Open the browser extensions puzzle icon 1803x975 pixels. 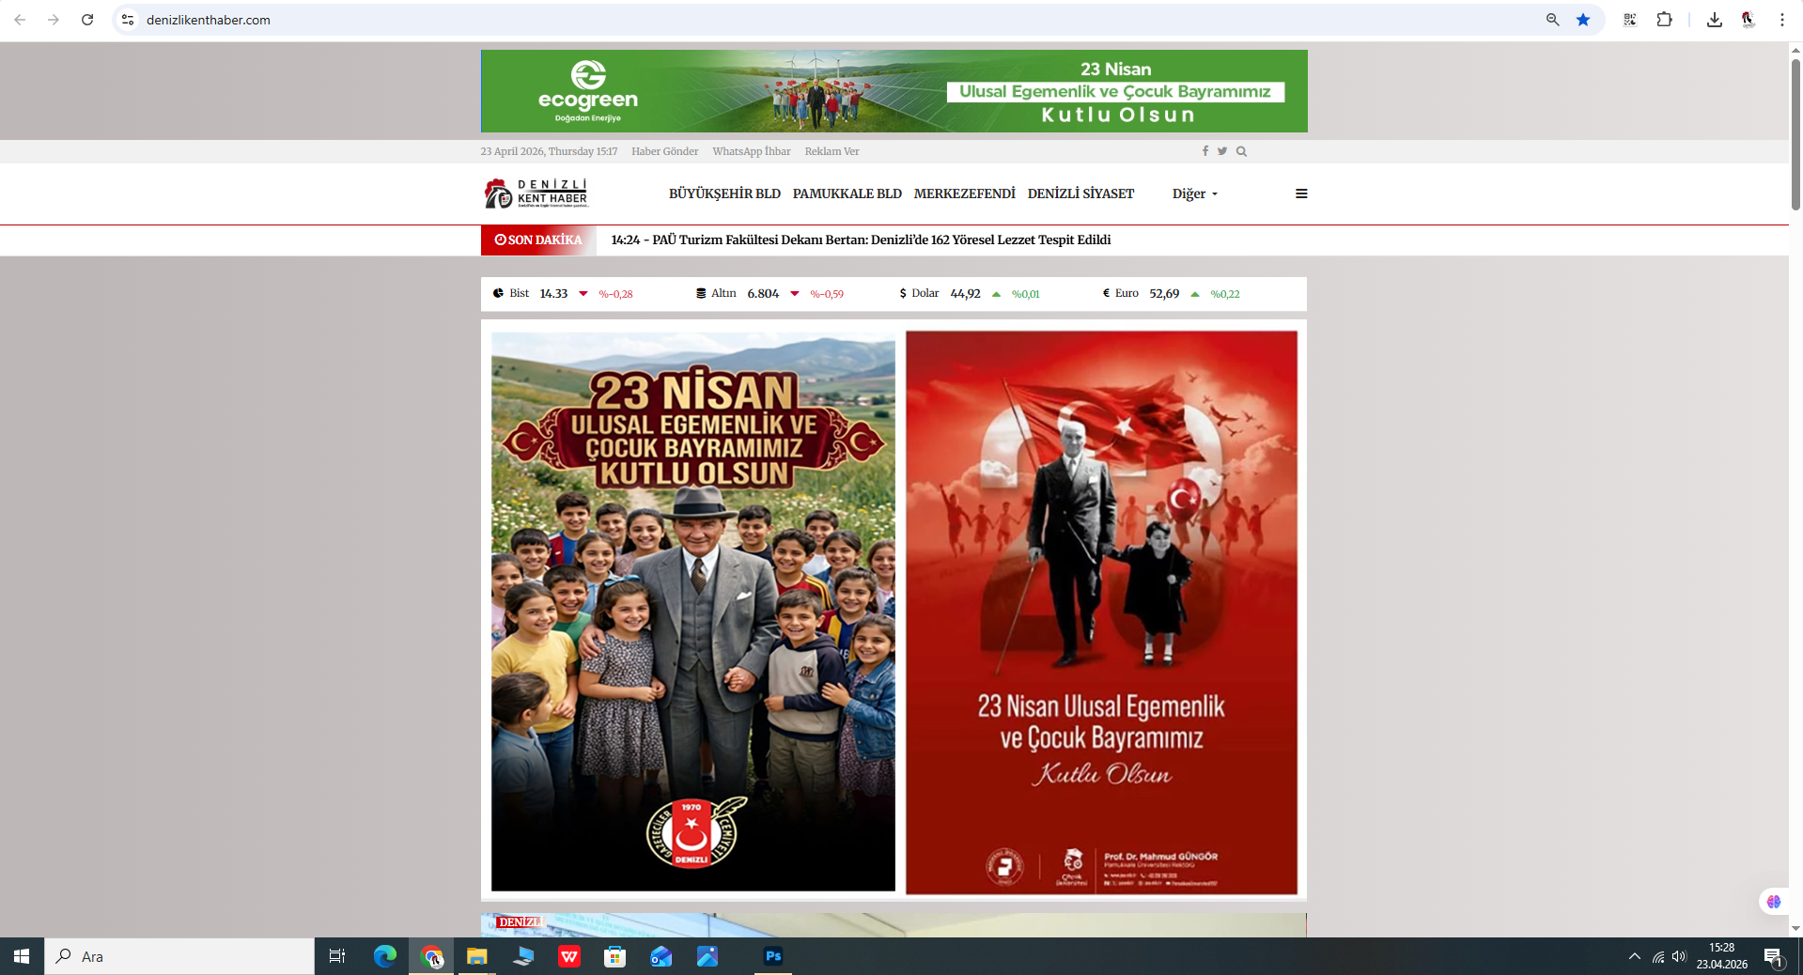(x=1664, y=20)
